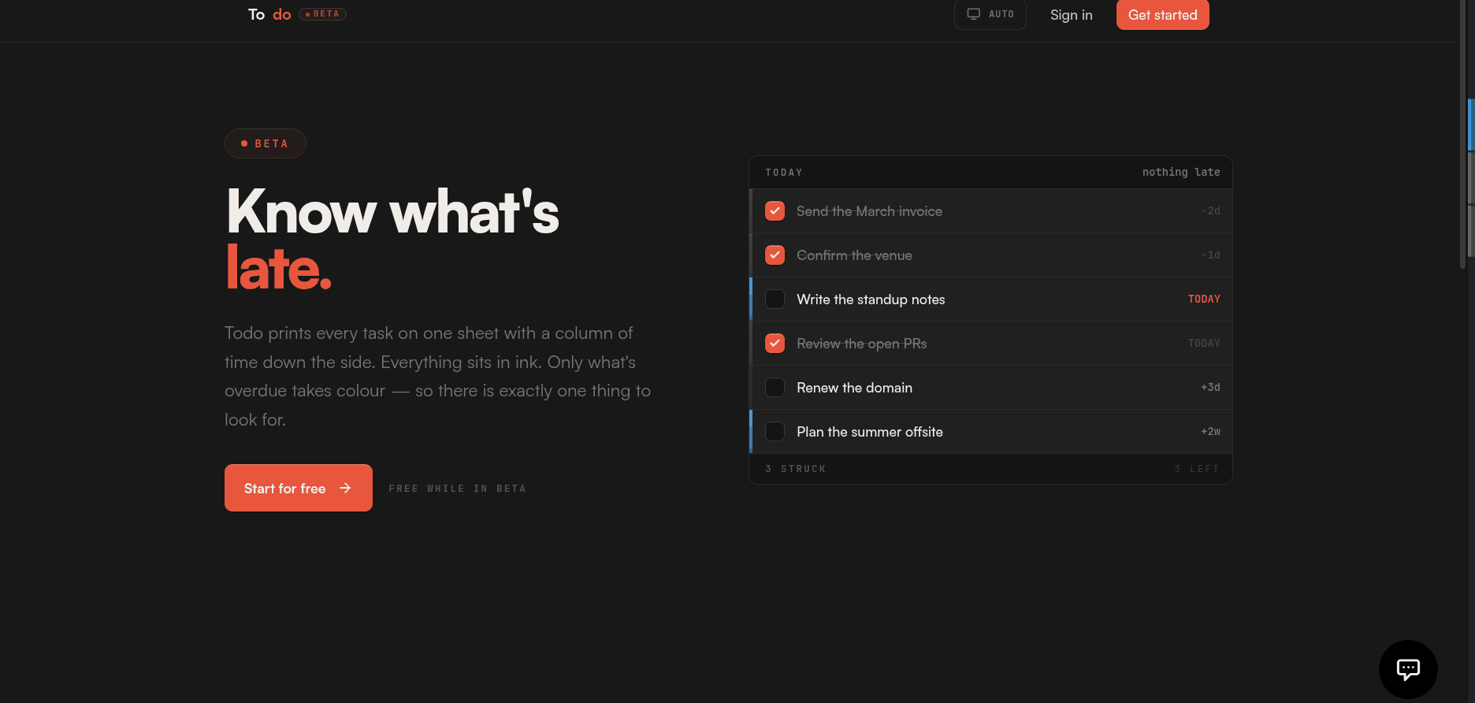Click the "-2d" due label

(1211, 211)
